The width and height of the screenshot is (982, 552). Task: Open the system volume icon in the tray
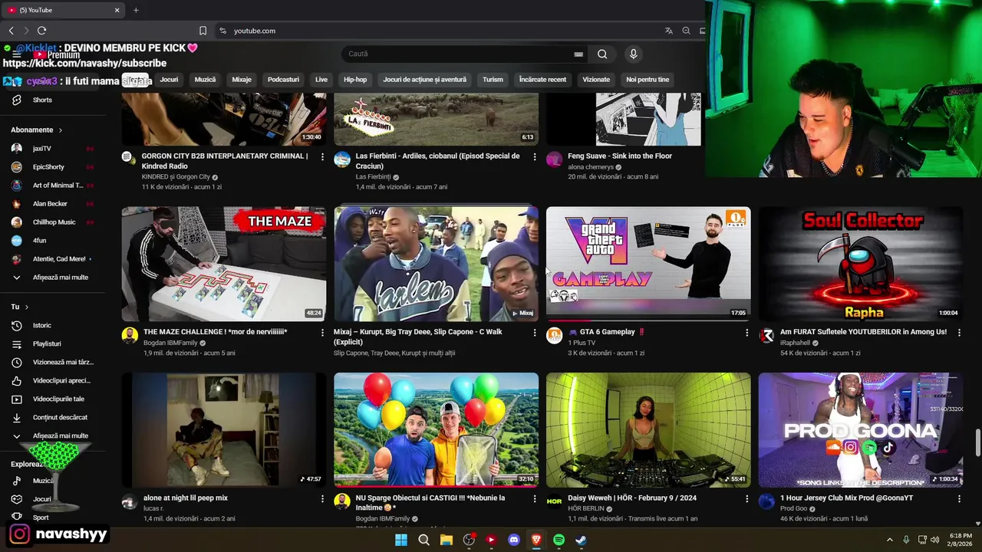pos(934,540)
